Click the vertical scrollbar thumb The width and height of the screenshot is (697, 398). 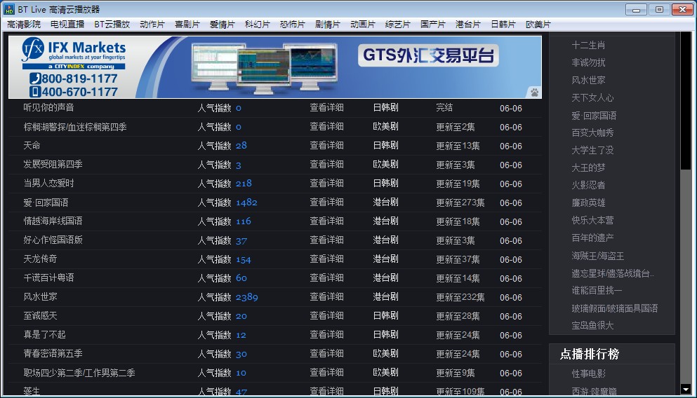point(686,100)
